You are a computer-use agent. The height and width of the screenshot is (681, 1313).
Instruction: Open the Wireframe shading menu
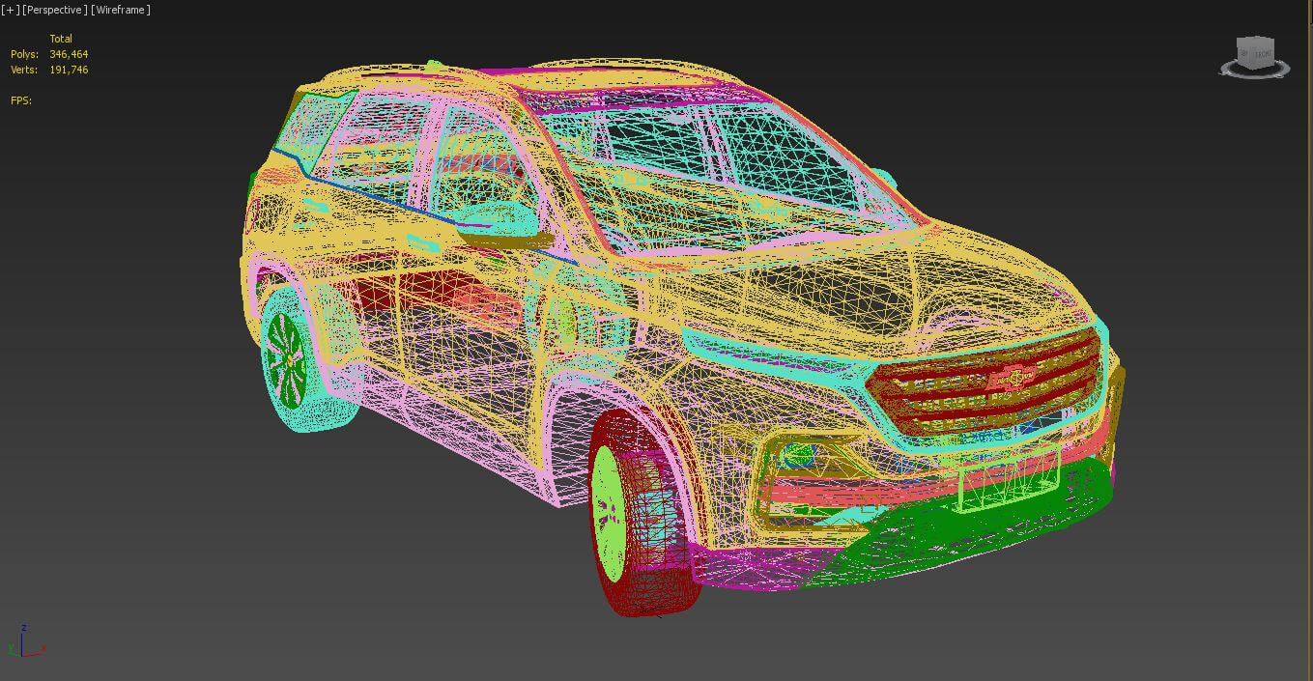point(121,10)
